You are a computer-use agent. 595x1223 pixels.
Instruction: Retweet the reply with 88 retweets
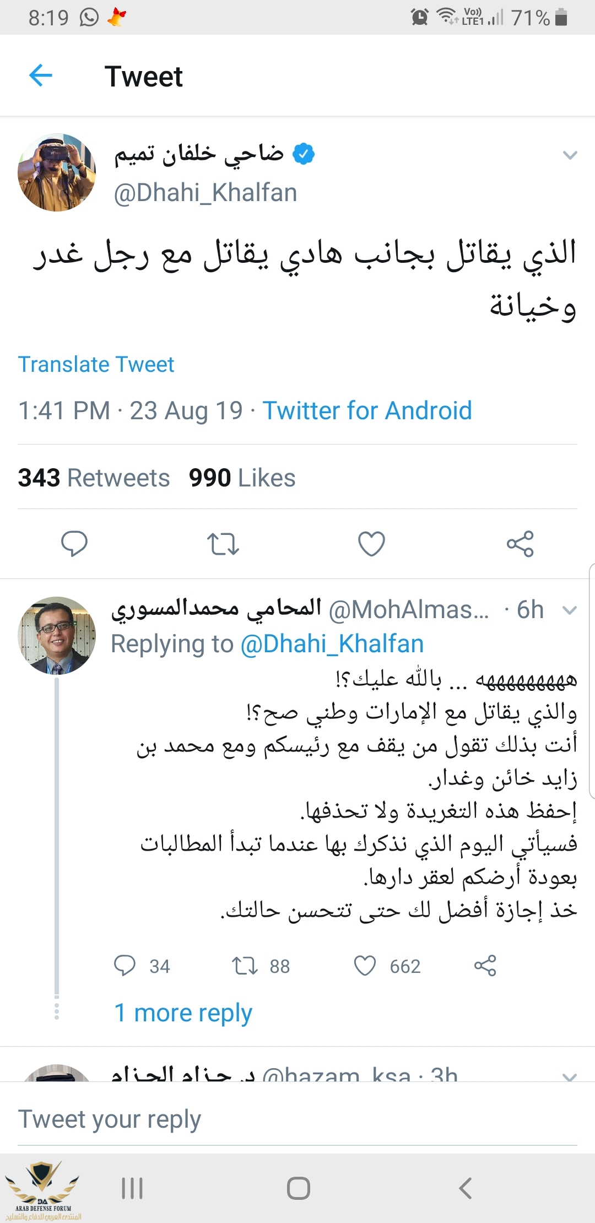245,966
